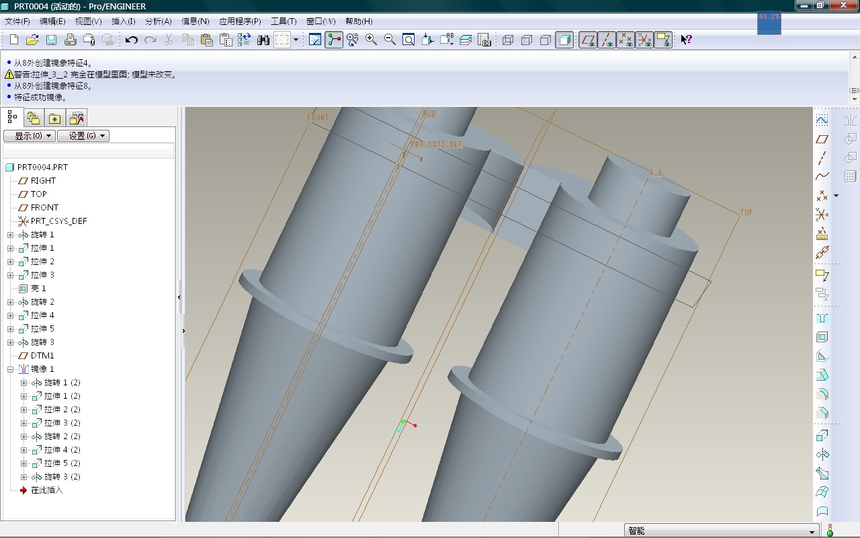This screenshot has height=538, width=860.
Task: Click the Sketch tool at top of right toolbar
Action: (x=822, y=120)
